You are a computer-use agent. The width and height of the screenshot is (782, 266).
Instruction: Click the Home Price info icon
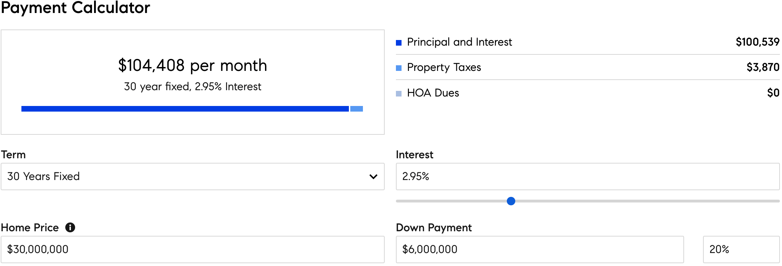(70, 227)
